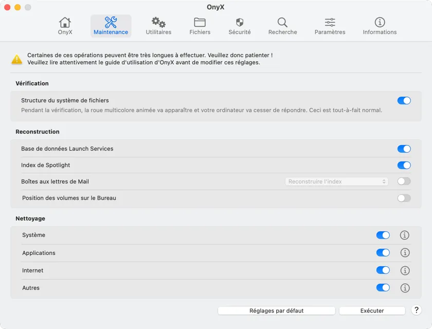Enable Boîtes aux lettres de Mail

[404, 181]
